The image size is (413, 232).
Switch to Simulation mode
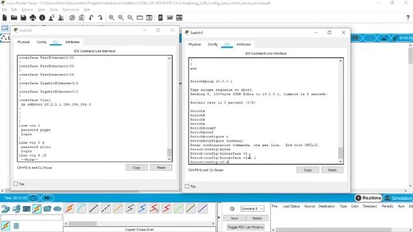pos(399,198)
